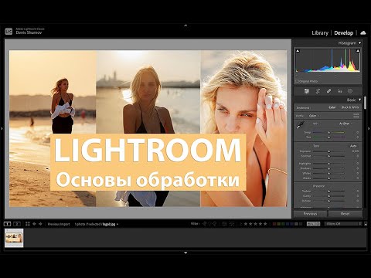Screen dimensions: 371x278
Task: Select the Crop Overlay tool
Action: point(318,91)
